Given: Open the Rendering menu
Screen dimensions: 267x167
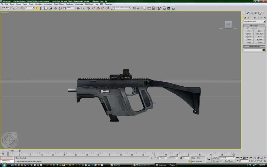Looking at the screenshot, I should click(69, 4).
